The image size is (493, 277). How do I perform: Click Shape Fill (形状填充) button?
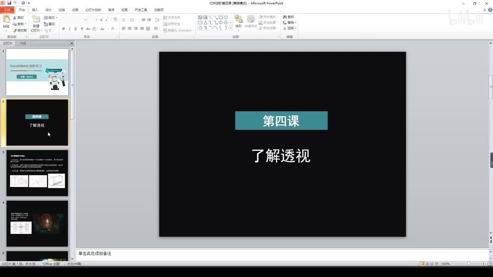tap(268, 17)
